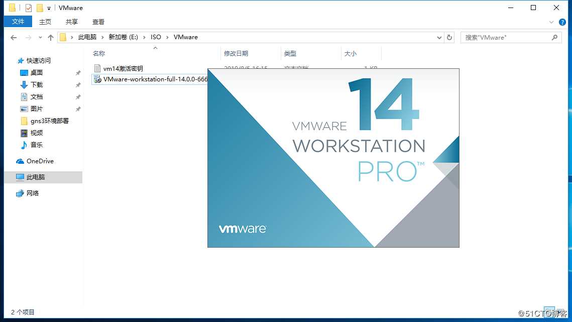Viewport: 572px width, 322px height.
Task: Open the blue help icon
Action: tap(562, 22)
